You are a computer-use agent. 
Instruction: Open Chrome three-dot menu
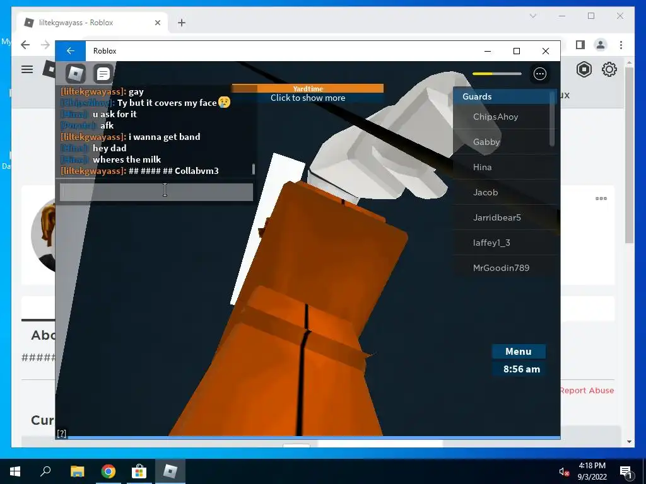(x=621, y=45)
